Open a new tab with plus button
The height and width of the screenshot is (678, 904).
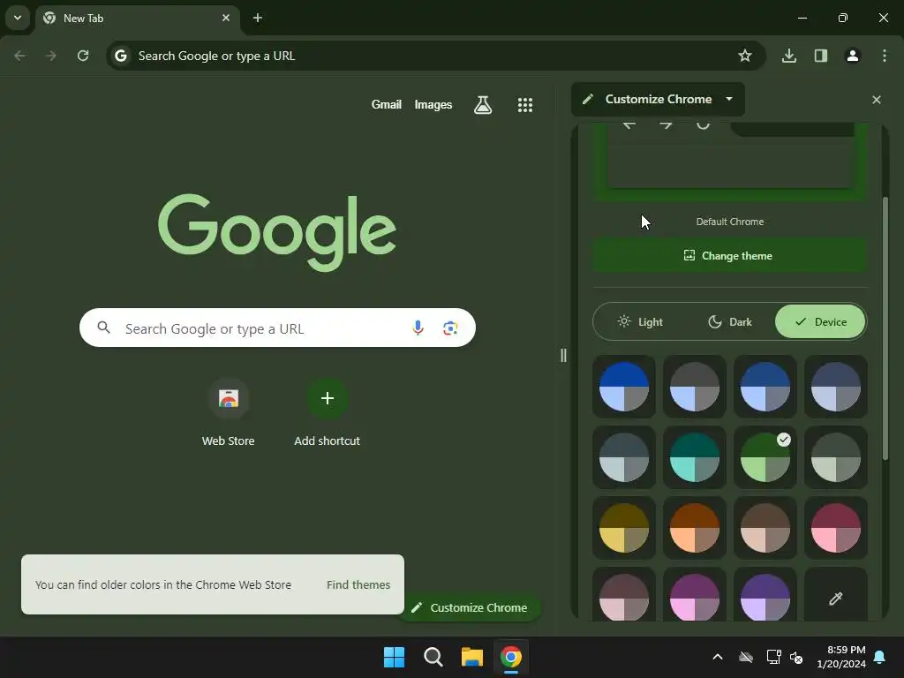258,18
